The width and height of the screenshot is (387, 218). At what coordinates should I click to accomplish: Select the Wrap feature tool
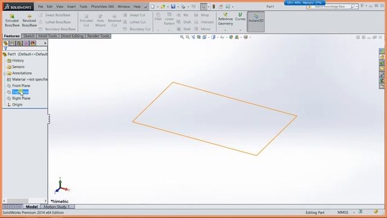click(201, 15)
